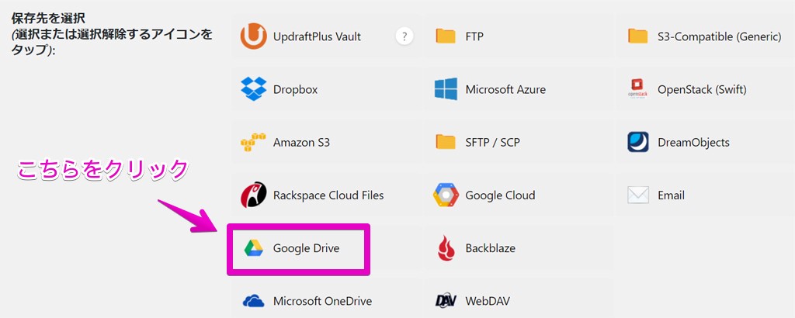Click the Google Drive triangle icon
This screenshot has height=318, width=795.
(x=254, y=248)
